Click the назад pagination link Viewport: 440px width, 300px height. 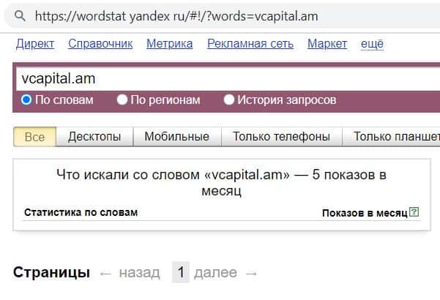click(x=139, y=272)
